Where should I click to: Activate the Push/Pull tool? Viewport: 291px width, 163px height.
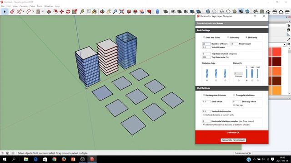[x=49, y=12]
